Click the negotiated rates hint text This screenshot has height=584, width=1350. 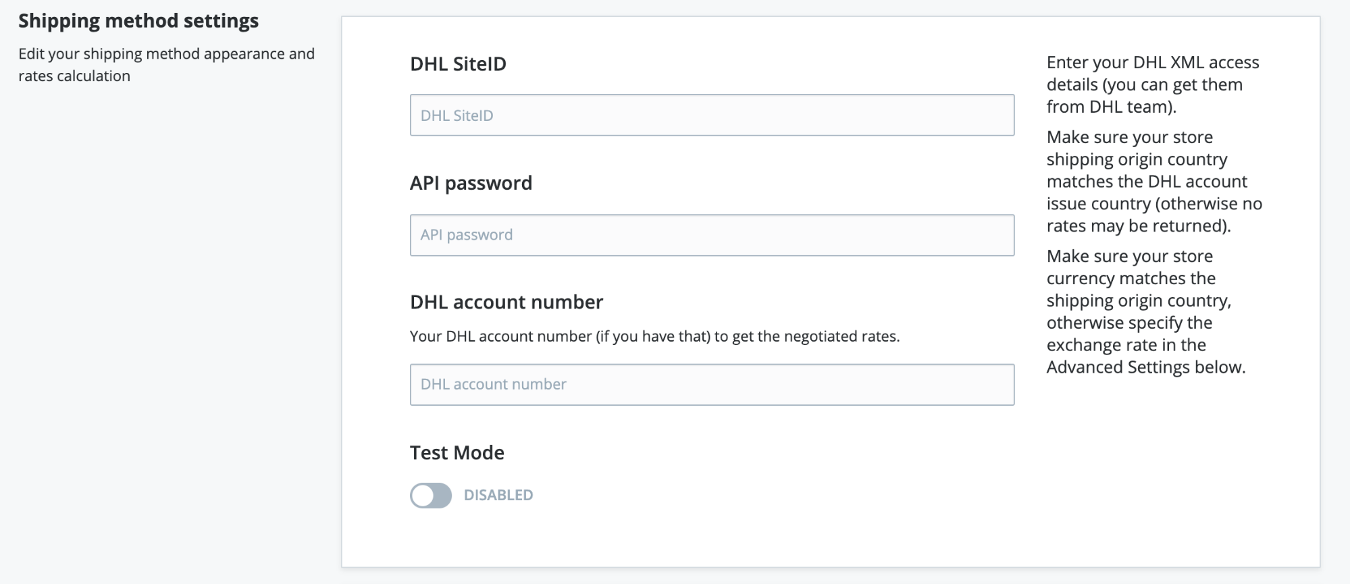(x=654, y=336)
